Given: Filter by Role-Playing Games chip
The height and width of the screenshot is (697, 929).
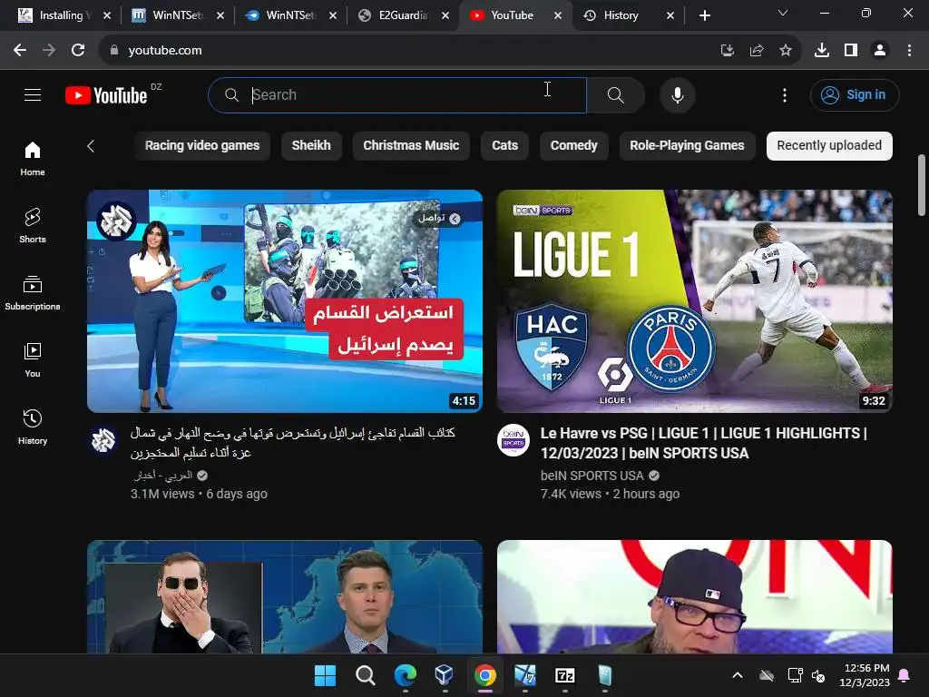Looking at the screenshot, I should 688,146.
